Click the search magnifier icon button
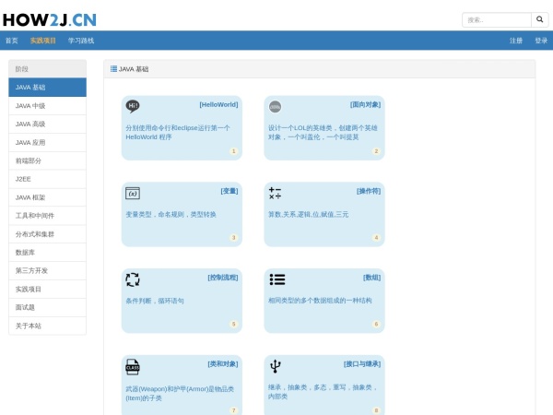Screen dimensions: 553x415 [539, 19]
